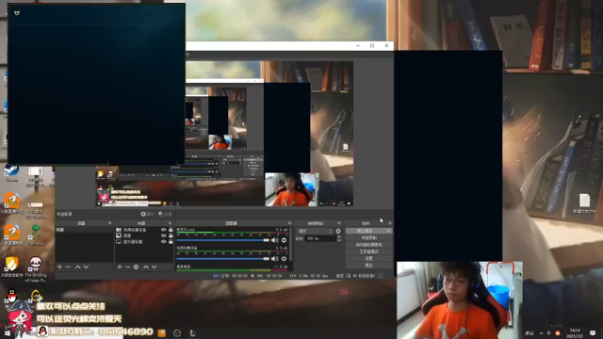Open text file icon on desktop right side
Screen dimensions: 603x339
coord(584,203)
